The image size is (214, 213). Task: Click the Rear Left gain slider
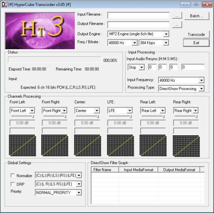153,116
